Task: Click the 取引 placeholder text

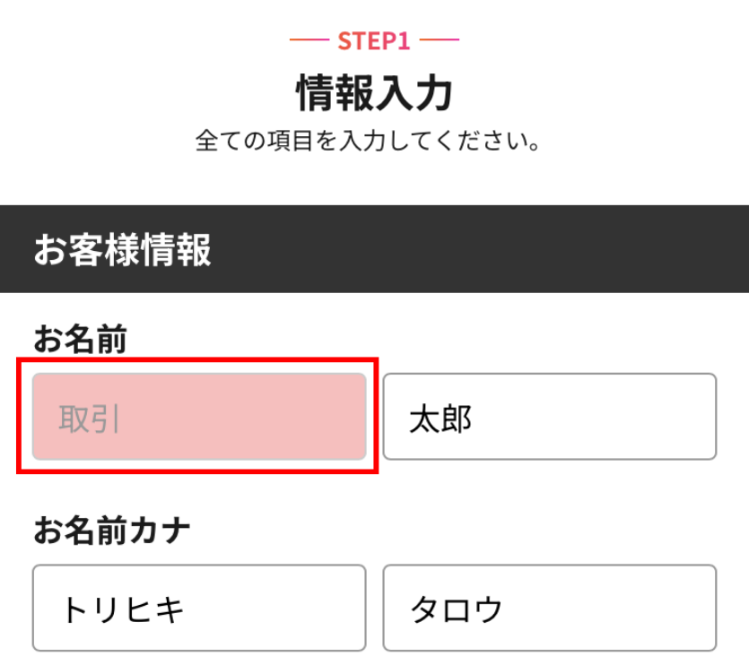Action: tap(90, 419)
